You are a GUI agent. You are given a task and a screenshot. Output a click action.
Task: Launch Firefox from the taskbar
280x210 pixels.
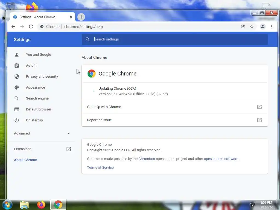41,205
